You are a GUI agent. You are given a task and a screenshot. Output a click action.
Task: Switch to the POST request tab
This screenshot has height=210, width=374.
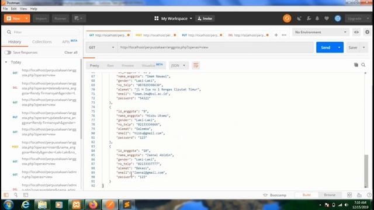coord(155,35)
